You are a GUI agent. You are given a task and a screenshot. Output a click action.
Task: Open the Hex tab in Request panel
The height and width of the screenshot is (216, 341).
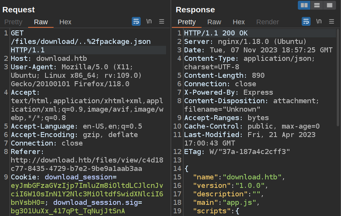click(65, 22)
